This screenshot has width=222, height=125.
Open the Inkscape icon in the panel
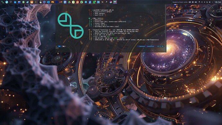point(106,2)
